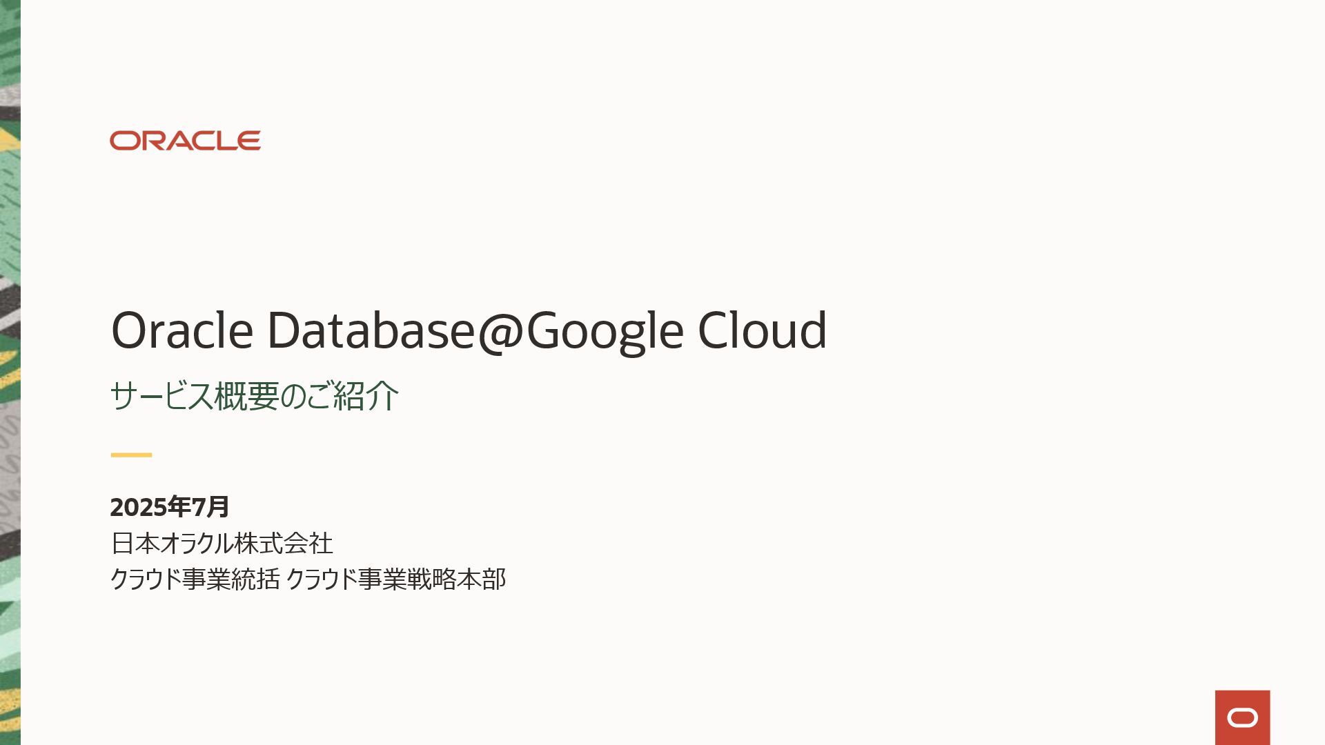Select the bold date 2025年7月
This screenshot has height=745, width=1325.
[170, 507]
